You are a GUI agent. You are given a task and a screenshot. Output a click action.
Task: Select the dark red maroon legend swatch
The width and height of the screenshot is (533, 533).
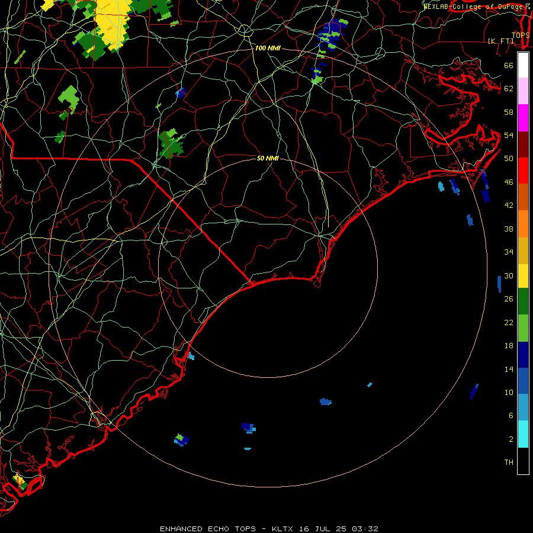pos(523,145)
